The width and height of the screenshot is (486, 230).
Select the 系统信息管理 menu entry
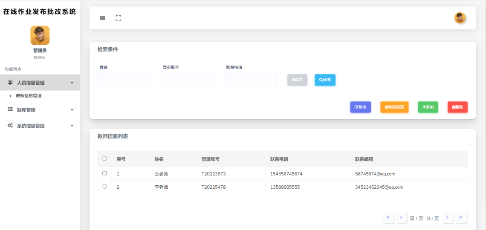coord(40,126)
